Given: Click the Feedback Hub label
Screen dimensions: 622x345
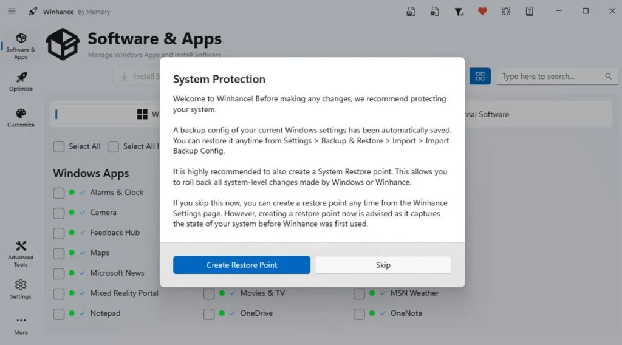Looking at the screenshot, I should tap(115, 233).
